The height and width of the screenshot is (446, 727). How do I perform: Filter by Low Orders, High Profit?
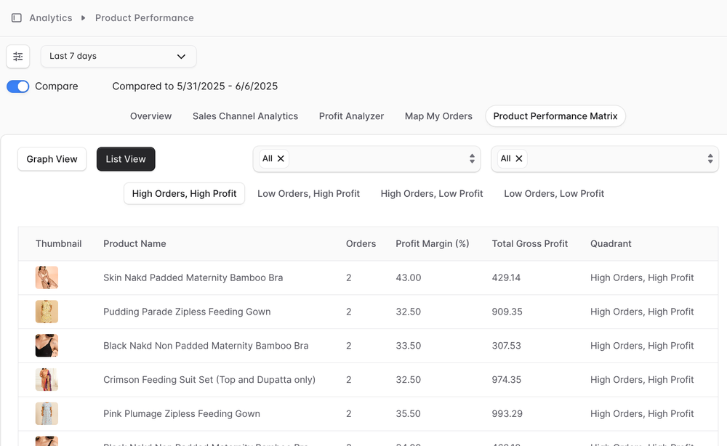(308, 194)
